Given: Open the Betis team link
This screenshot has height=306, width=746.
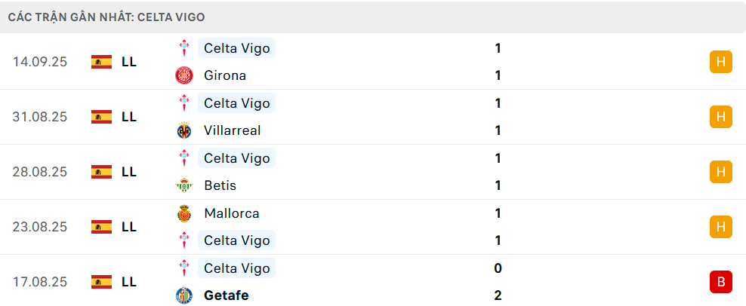Looking at the screenshot, I should point(220,185).
